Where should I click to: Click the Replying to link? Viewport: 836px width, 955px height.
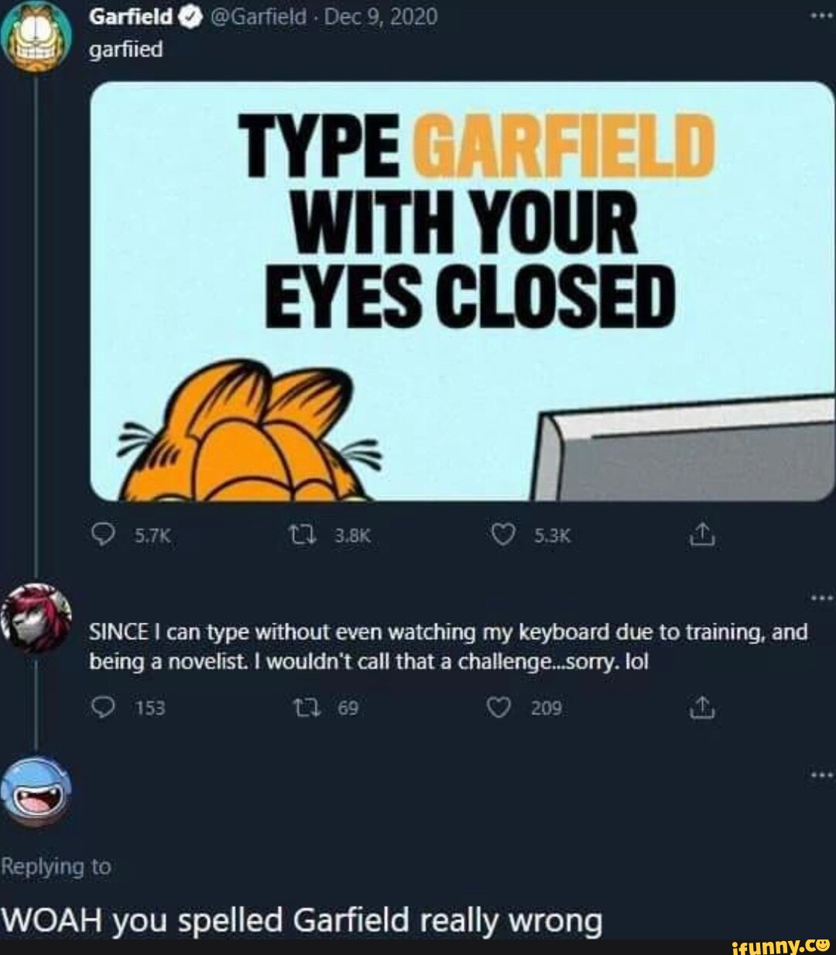point(57,867)
